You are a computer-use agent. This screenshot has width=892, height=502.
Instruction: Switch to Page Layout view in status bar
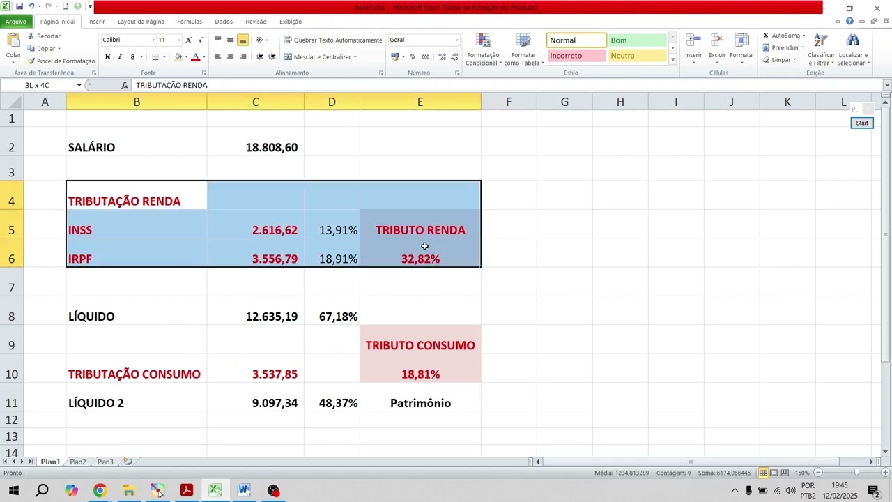tap(774, 473)
